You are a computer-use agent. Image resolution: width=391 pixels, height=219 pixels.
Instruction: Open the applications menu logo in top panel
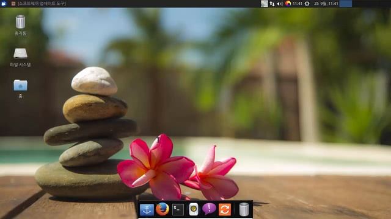click(4, 4)
